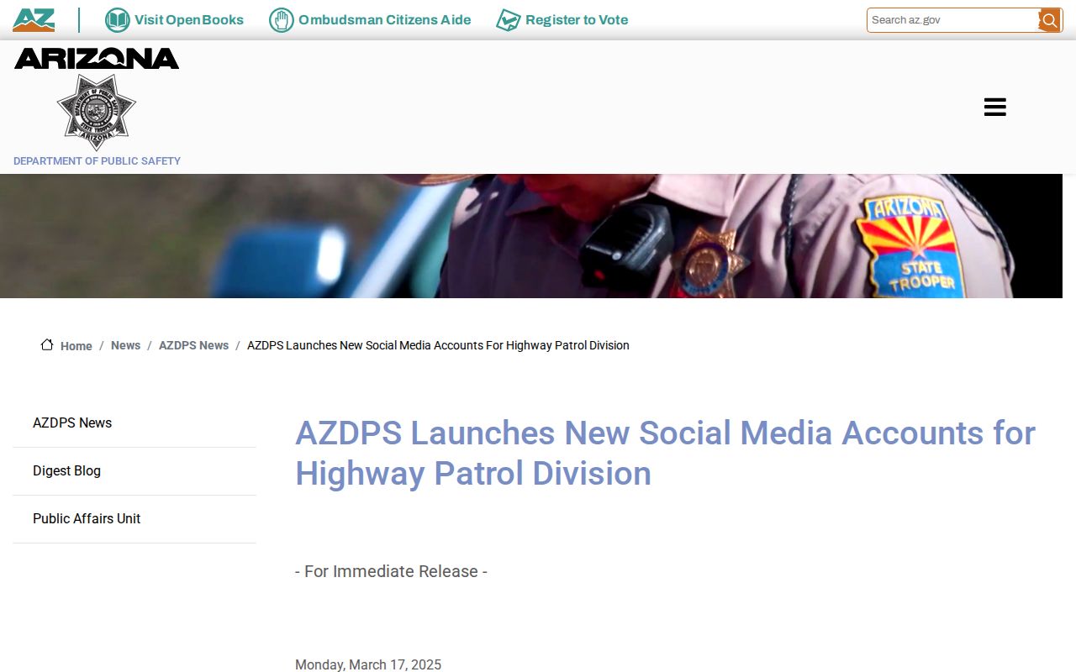Image resolution: width=1076 pixels, height=672 pixels.
Task: Open the hamburger navigation menu
Action: point(995,107)
